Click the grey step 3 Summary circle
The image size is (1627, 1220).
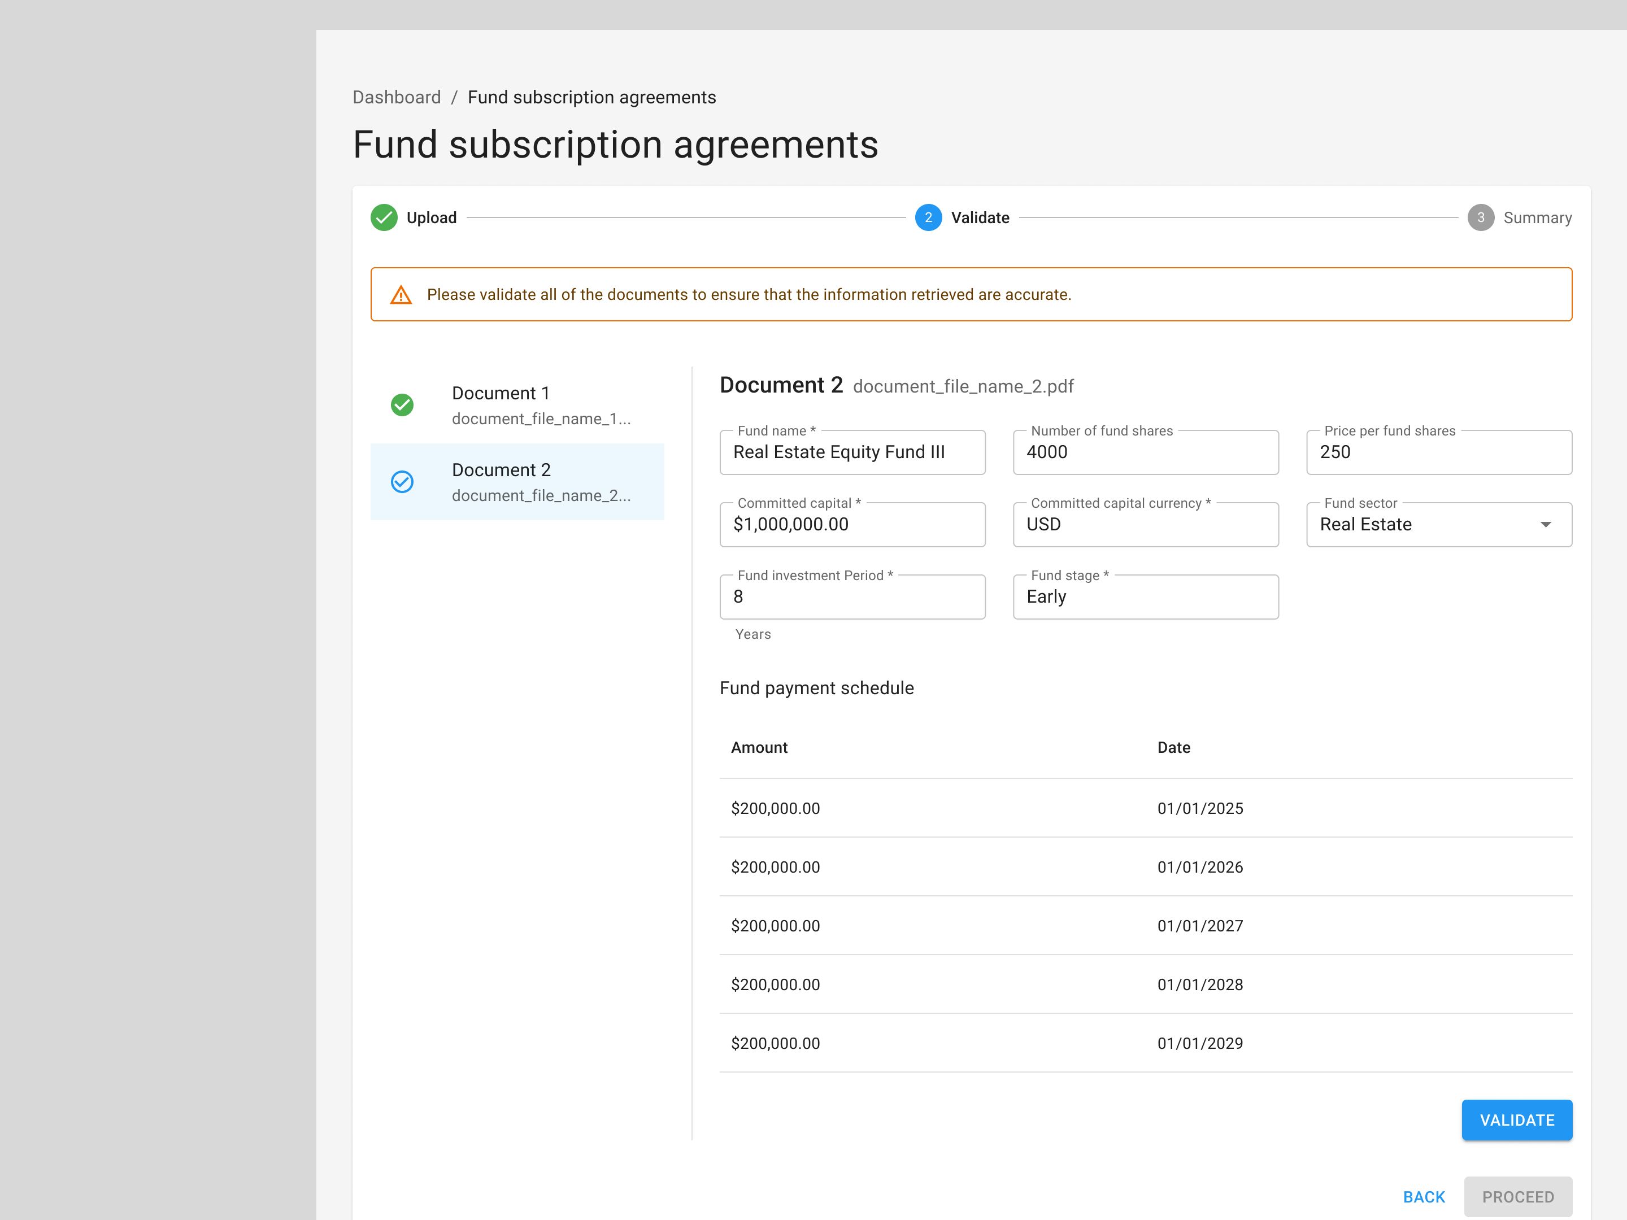1481,217
